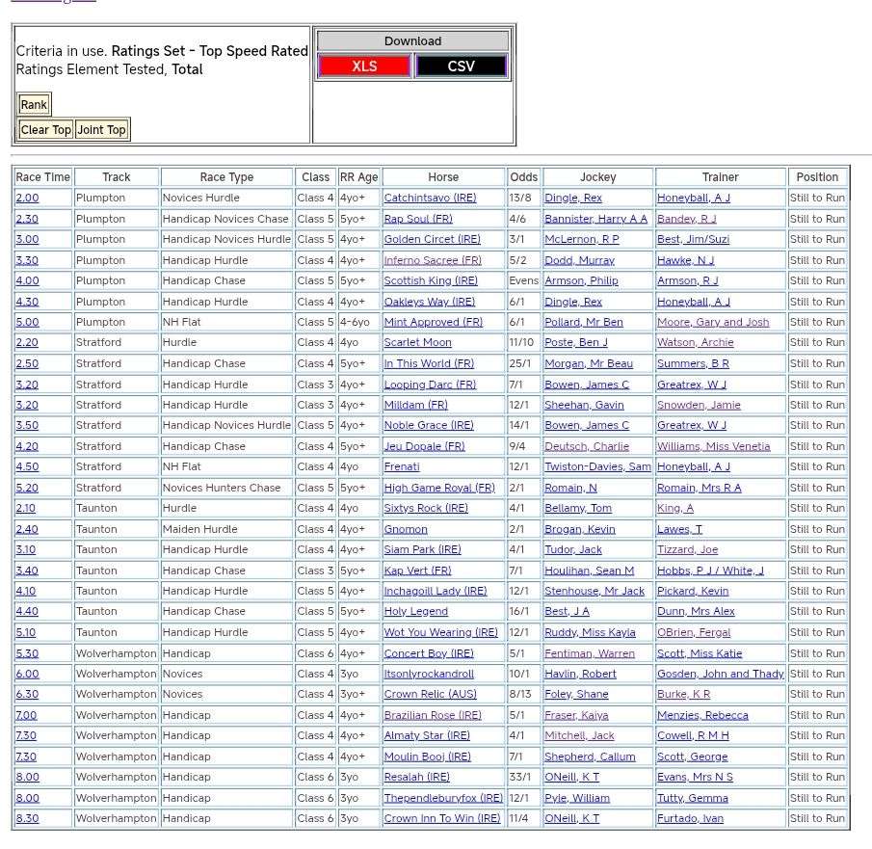872x849 pixels.
Task: Open the 4.20 Stratford race time link
Action: 27,446
